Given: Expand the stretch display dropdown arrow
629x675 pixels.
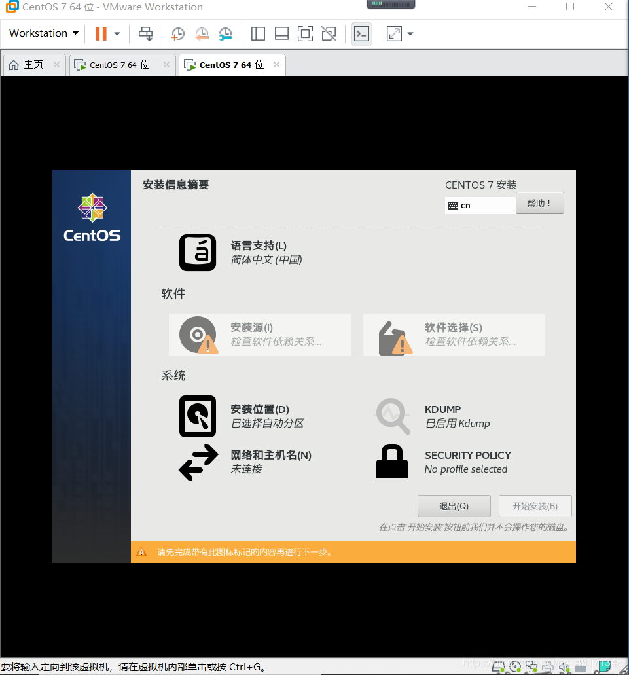Looking at the screenshot, I should [410, 33].
